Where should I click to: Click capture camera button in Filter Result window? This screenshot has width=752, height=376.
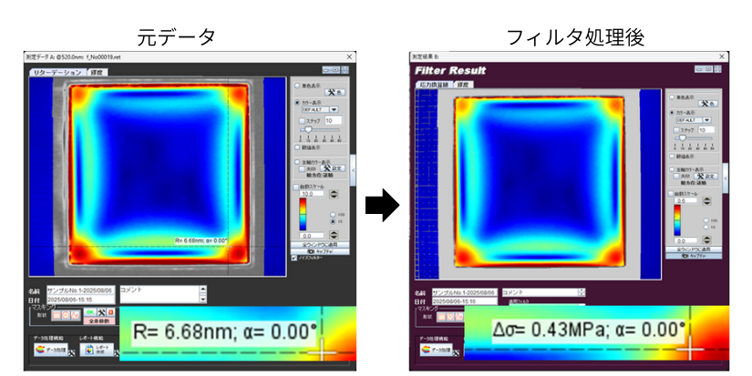(695, 256)
